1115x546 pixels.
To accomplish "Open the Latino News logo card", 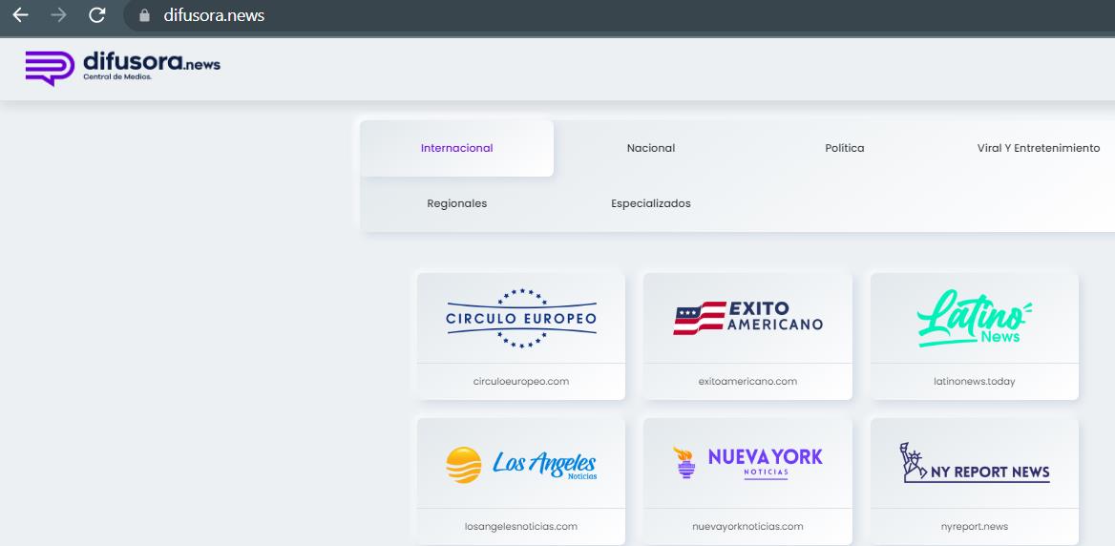I will pos(975,318).
